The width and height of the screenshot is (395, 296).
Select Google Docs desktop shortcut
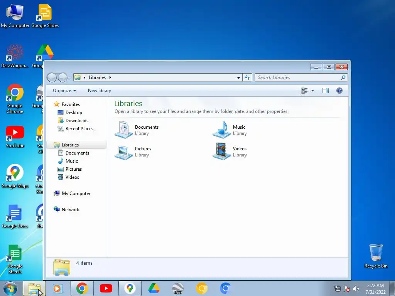click(15, 217)
